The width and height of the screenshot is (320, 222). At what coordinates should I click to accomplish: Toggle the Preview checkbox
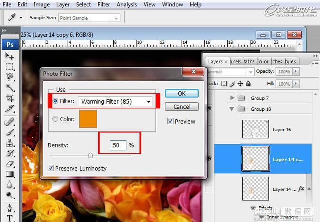click(170, 121)
